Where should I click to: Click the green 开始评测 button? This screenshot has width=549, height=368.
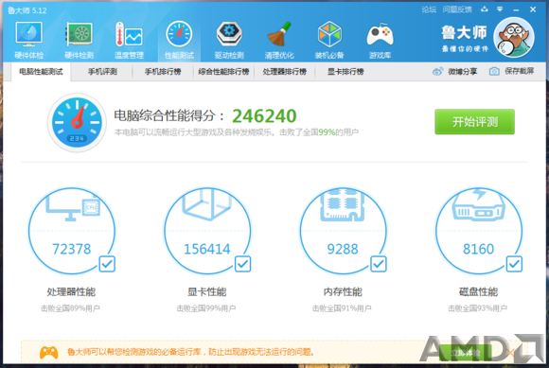(474, 122)
